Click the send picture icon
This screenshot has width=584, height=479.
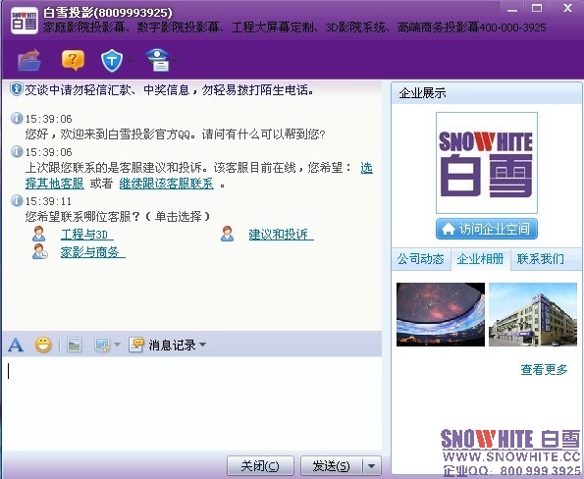(x=75, y=345)
